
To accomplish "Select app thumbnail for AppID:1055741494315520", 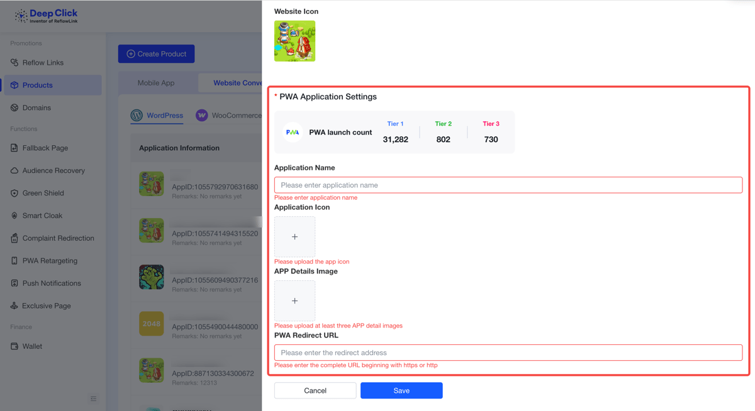I will pyautogui.click(x=152, y=231).
